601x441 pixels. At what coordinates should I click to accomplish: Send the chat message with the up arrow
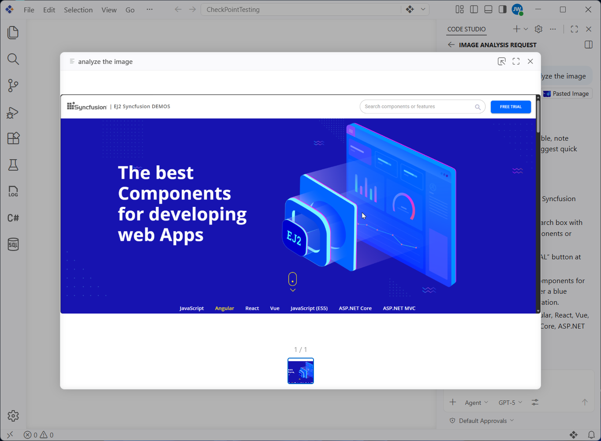(x=585, y=402)
